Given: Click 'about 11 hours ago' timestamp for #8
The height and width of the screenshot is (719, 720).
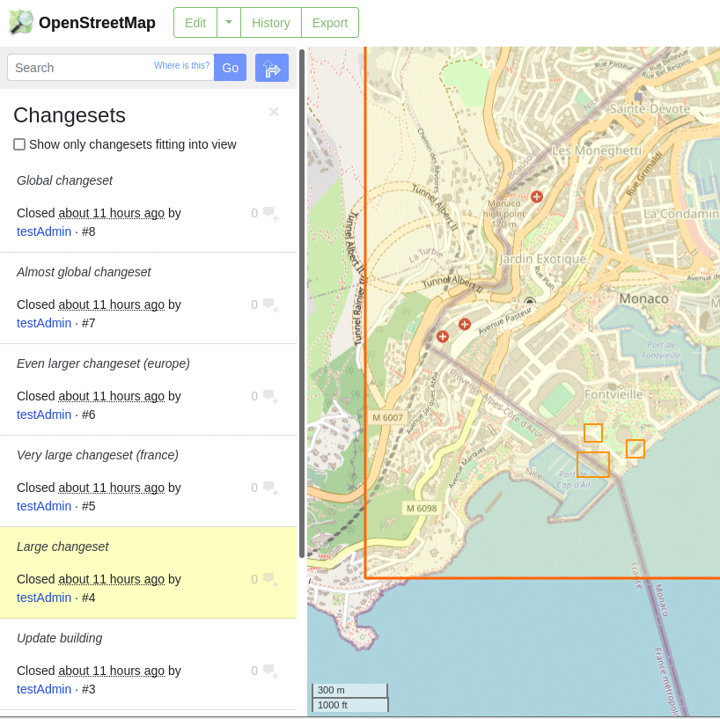Looking at the screenshot, I should pyautogui.click(x=111, y=213).
